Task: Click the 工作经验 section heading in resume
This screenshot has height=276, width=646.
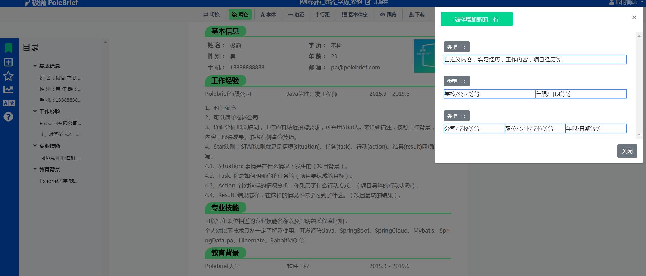Action: pyautogui.click(x=225, y=81)
